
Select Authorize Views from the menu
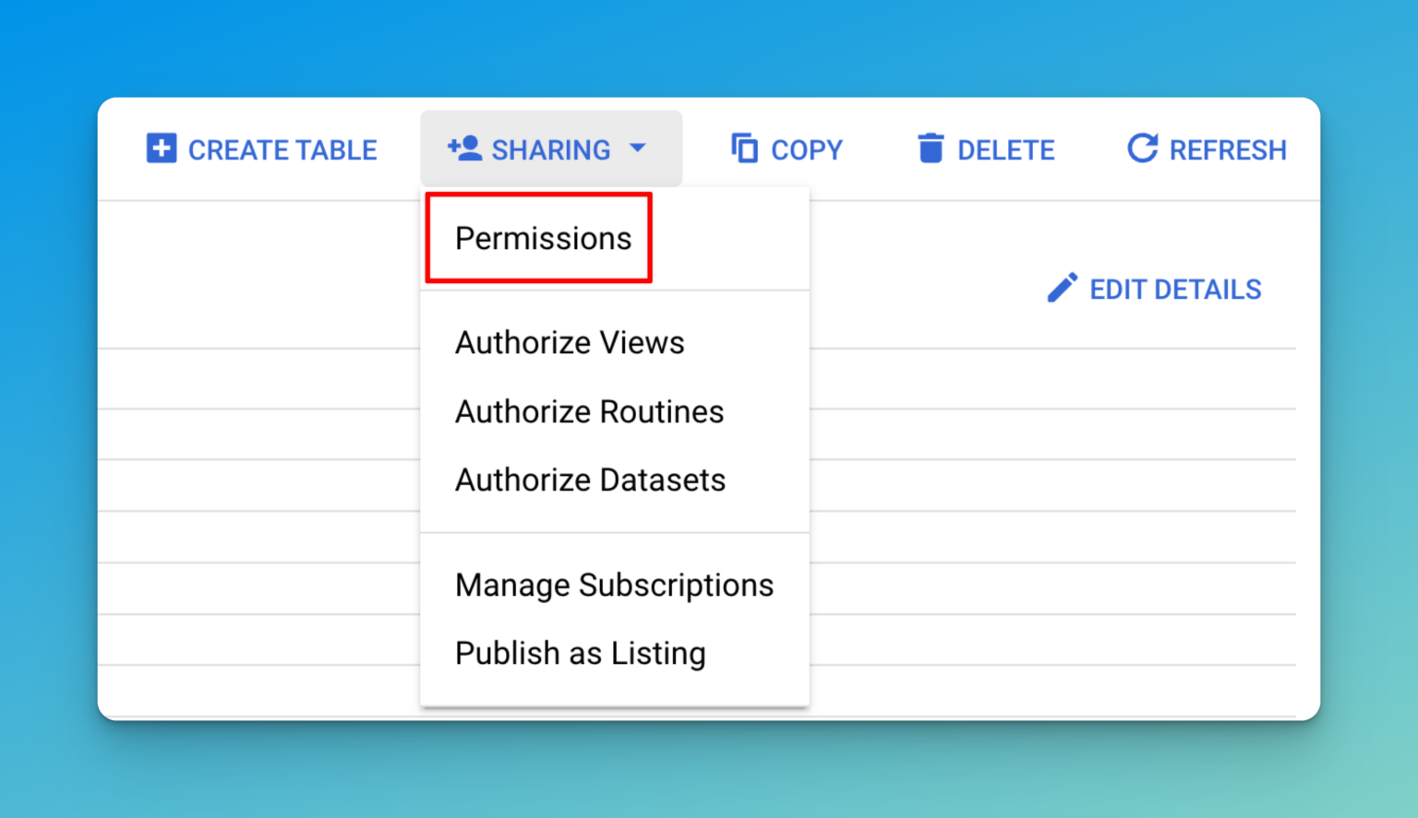(x=569, y=342)
